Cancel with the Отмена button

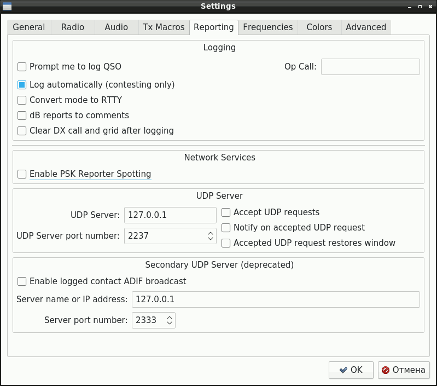pos(404,370)
